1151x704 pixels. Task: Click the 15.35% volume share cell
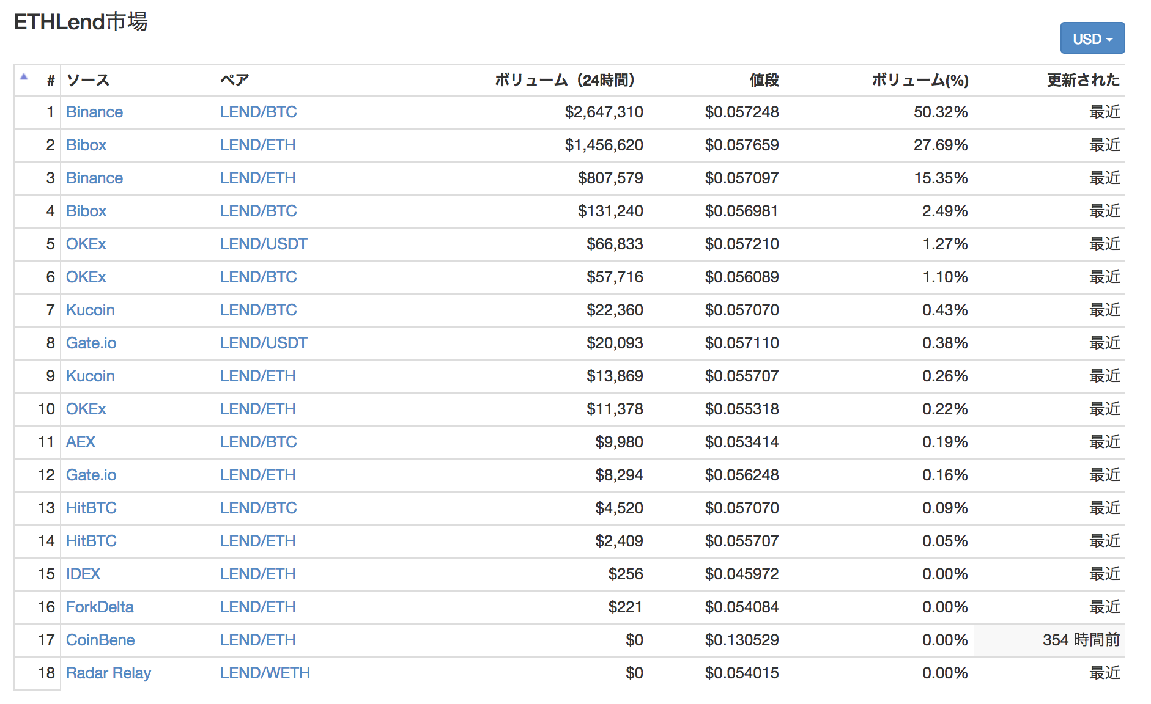941,178
